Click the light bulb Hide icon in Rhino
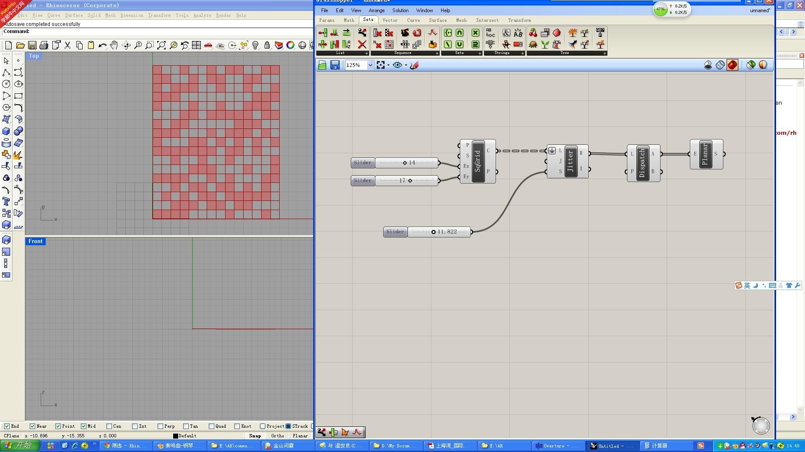This screenshot has width=805, height=452. tap(255, 45)
